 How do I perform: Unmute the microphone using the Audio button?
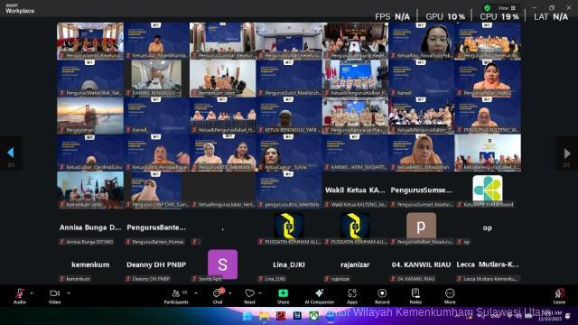20,296
